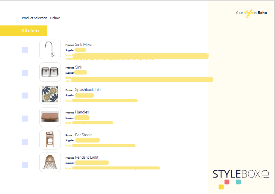Click the teal square under the logo
The width and height of the screenshot is (275, 194).
pos(238,182)
